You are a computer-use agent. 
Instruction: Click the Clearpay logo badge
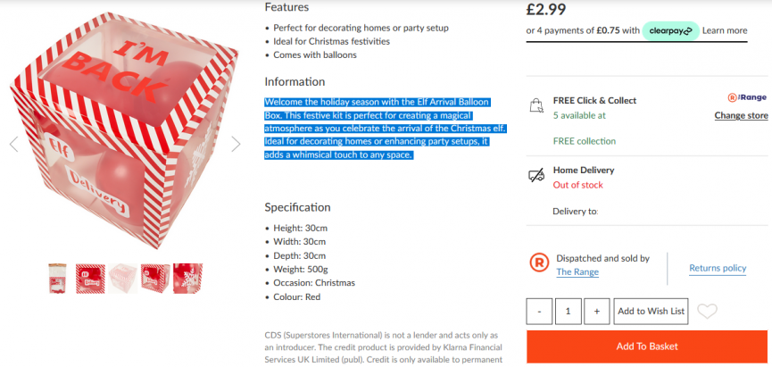click(670, 30)
